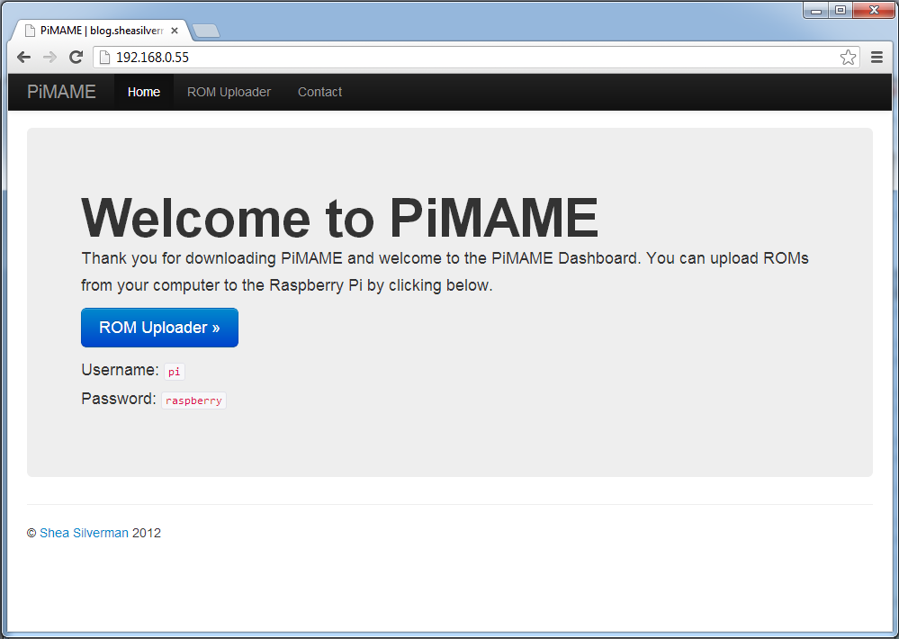Screen dimensions: 899x639
Task: Click the username value 'pi'
Action: [x=174, y=372]
